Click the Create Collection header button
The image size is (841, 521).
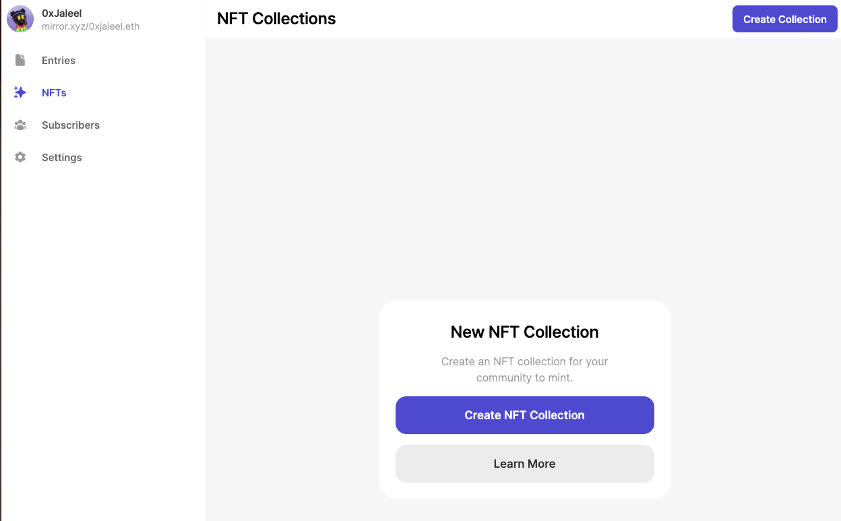[x=784, y=19]
